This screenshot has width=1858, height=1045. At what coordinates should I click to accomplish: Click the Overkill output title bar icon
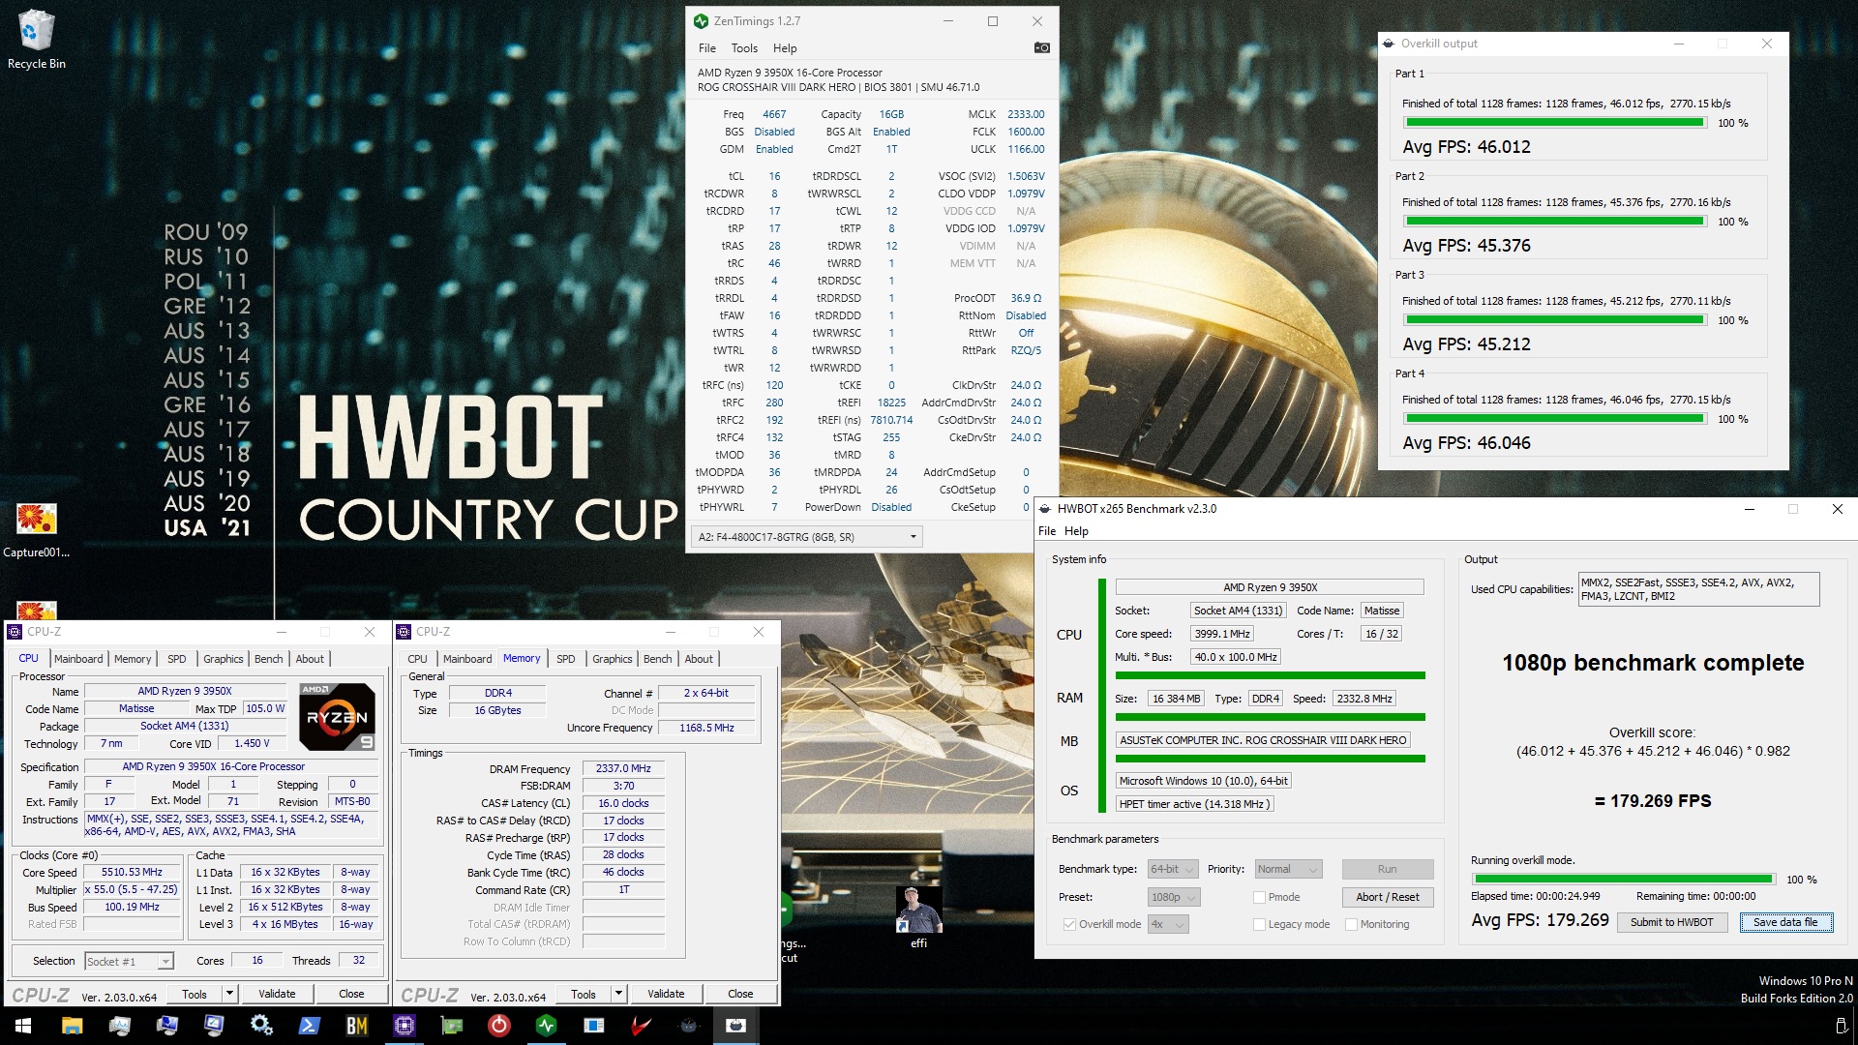tap(1390, 44)
